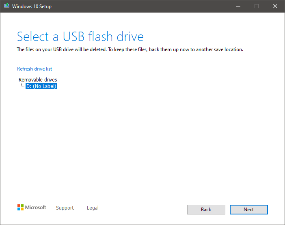Click the green square of Microsoft logo
Image resolution: width=285 pixels, height=225 pixels.
[x=22, y=206]
